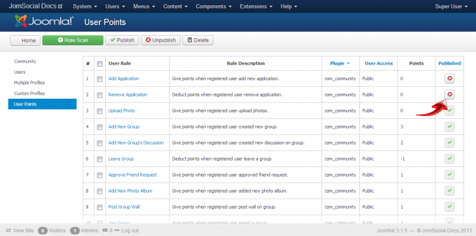The width and height of the screenshot is (476, 236).
Task: Click the Admins count badge
Action: pyautogui.click(x=75, y=231)
